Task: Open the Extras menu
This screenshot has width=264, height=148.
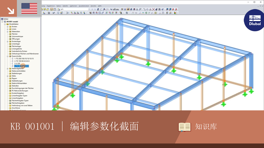Action: click(59, 6)
